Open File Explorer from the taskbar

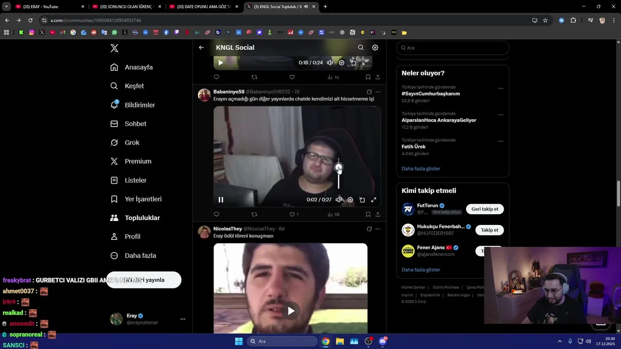(x=340, y=341)
